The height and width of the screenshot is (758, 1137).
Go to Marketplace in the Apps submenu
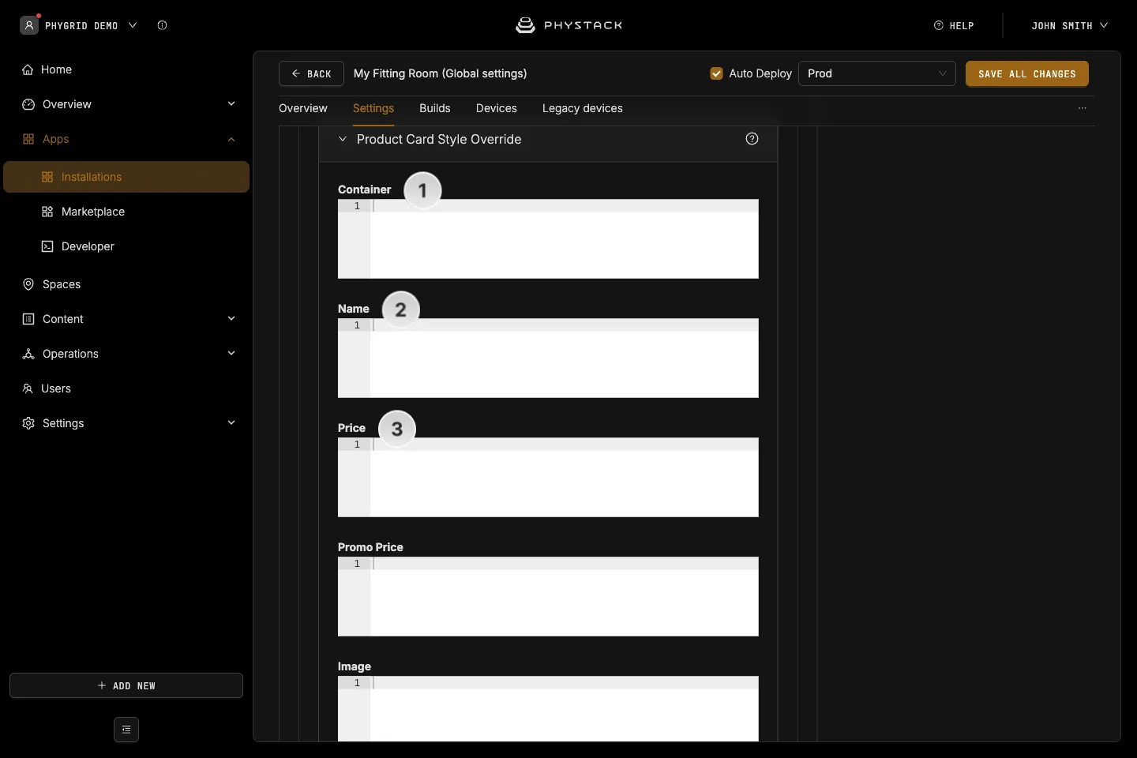pyautogui.click(x=93, y=212)
